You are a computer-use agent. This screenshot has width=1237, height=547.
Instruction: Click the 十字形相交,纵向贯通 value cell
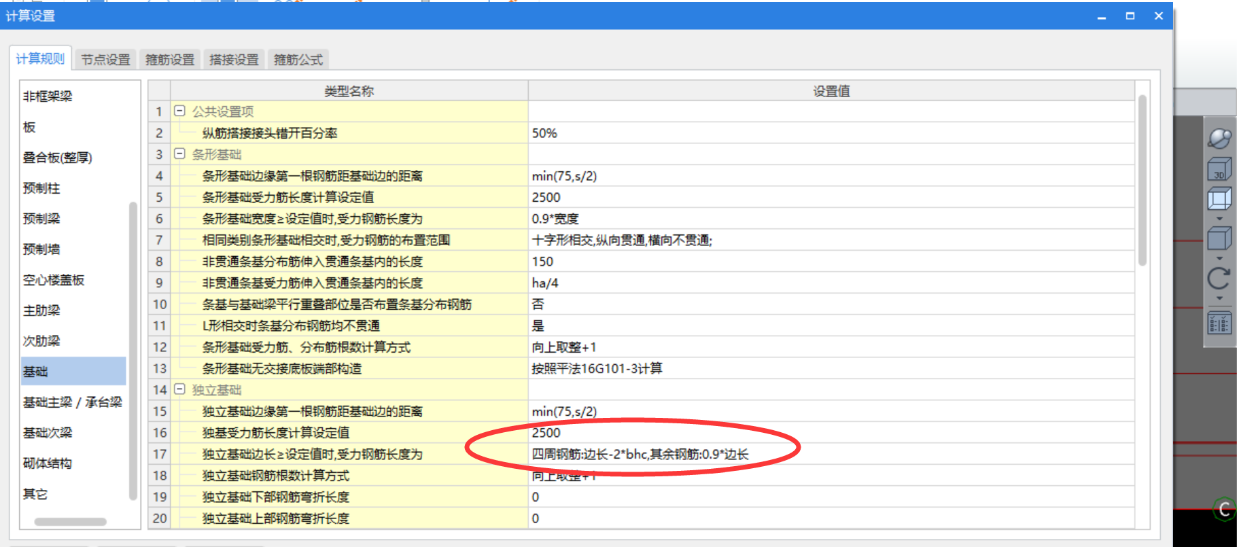point(831,240)
